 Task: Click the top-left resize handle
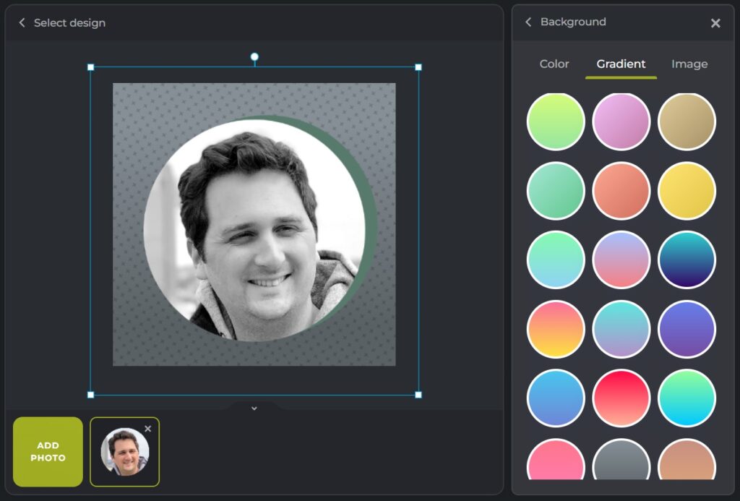pos(91,67)
